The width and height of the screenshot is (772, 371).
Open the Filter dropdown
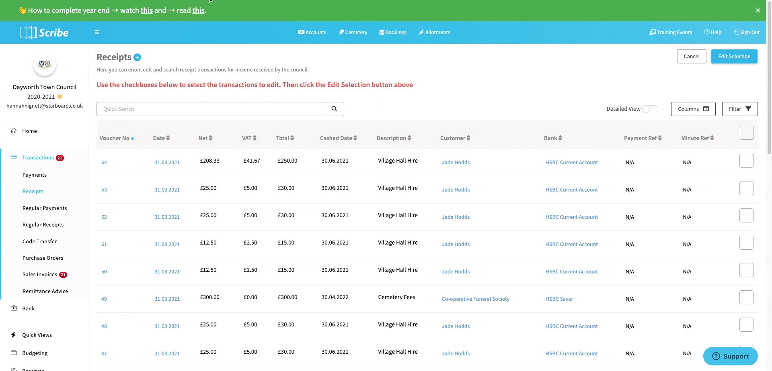tap(739, 109)
